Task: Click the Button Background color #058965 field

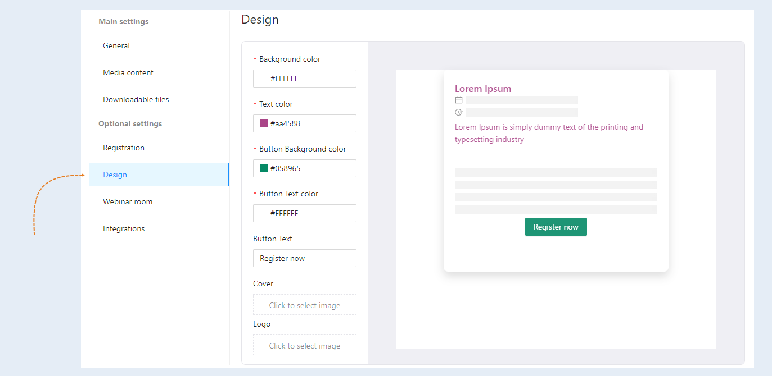Action: 305,168
